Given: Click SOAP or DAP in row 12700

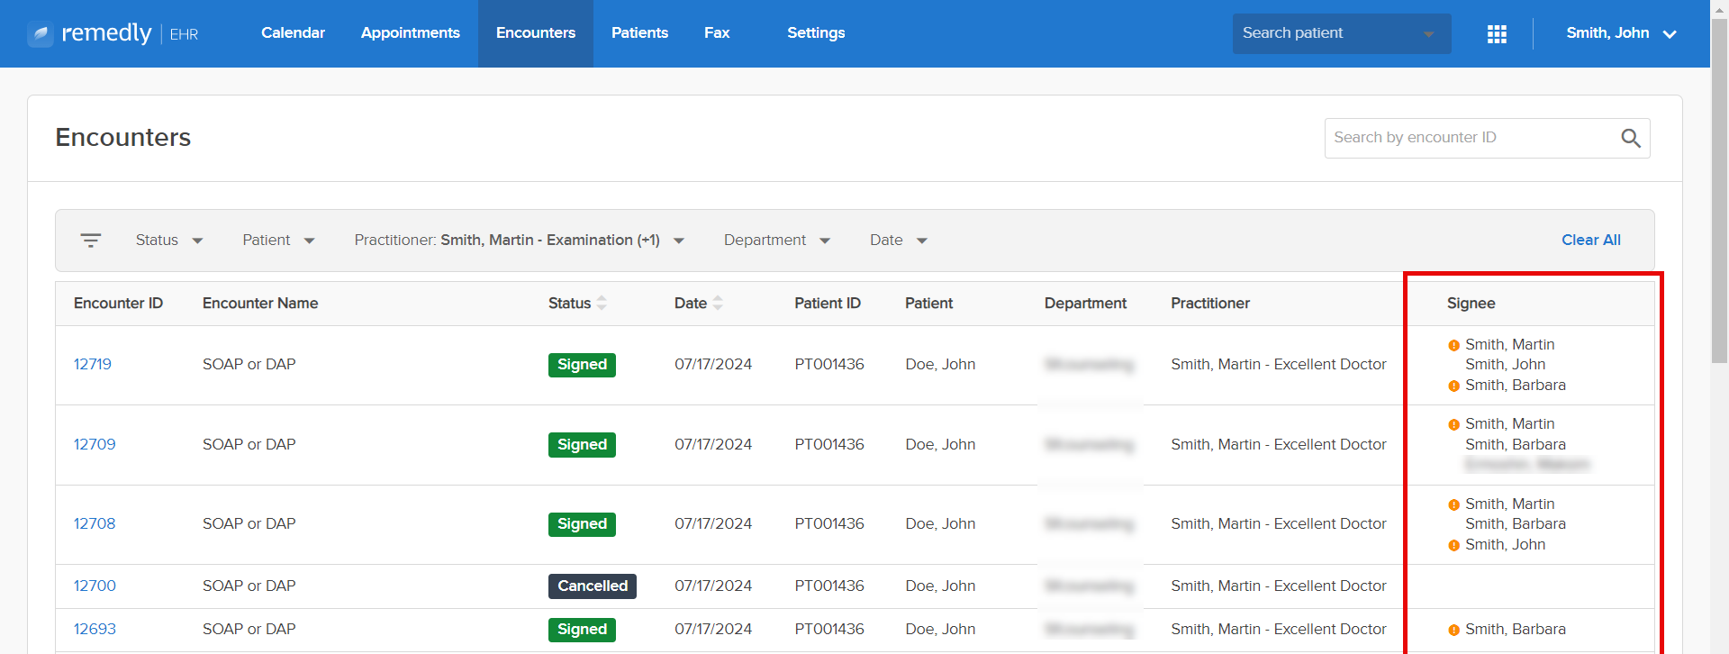Looking at the screenshot, I should click(x=249, y=586).
